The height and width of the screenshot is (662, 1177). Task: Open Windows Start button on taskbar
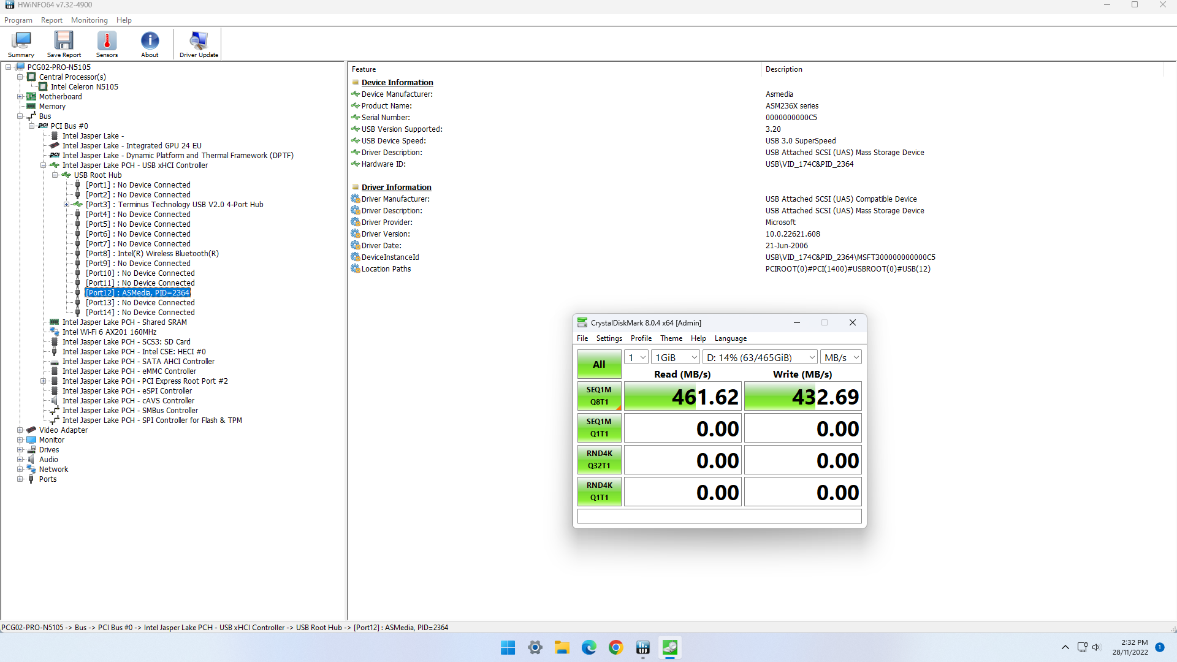pyautogui.click(x=508, y=647)
